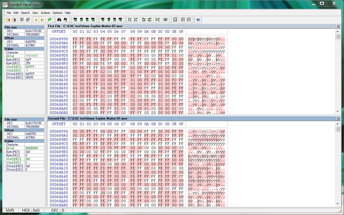Toggle the yellow 'i' information panel button

click(x=36, y=20)
